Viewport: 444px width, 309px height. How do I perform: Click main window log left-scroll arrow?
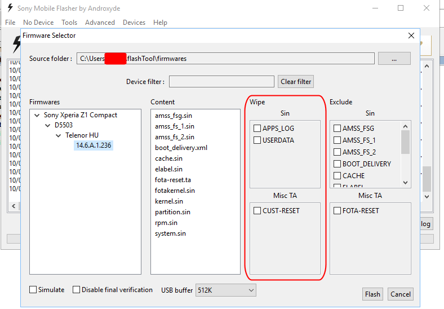click(14, 206)
